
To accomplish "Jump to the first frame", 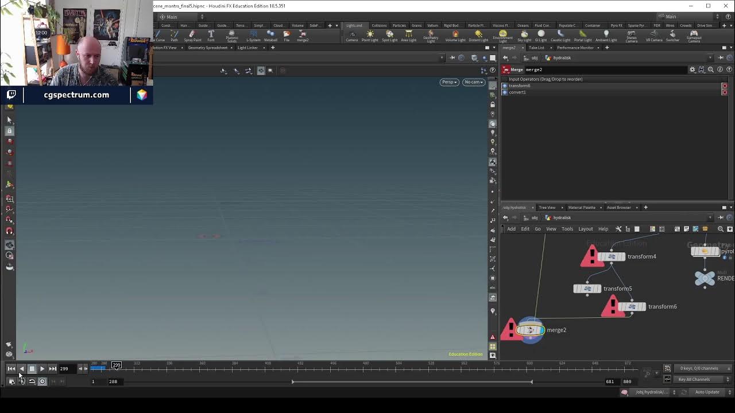I will (x=11, y=369).
